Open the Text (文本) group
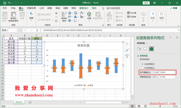 pyautogui.click(x=153, y=16)
